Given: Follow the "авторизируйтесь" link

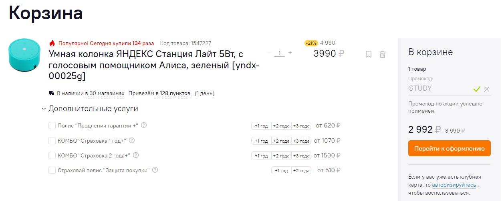Looking at the screenshot, I should 454,185.
